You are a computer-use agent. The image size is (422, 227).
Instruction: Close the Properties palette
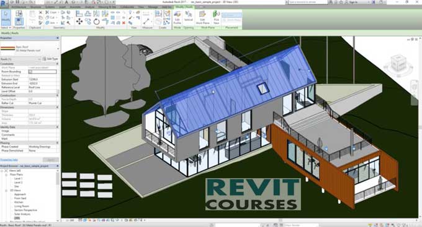pos(58,38)
